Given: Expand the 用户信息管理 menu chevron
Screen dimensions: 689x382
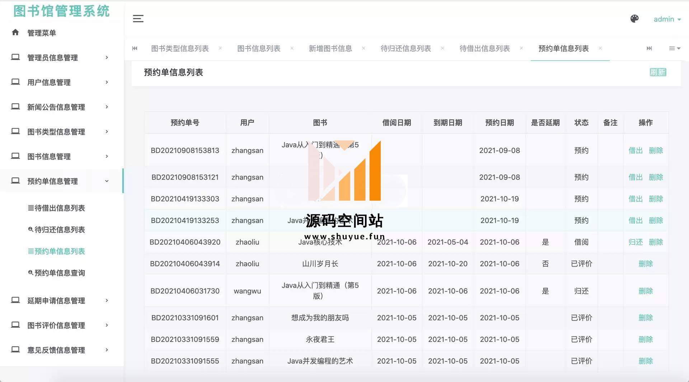Looking at the screenshot, I should [x=107, y=82].
